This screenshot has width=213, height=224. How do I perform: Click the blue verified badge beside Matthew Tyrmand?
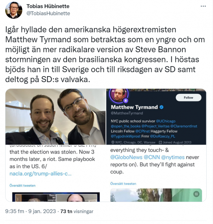click(x=161, y=107)
